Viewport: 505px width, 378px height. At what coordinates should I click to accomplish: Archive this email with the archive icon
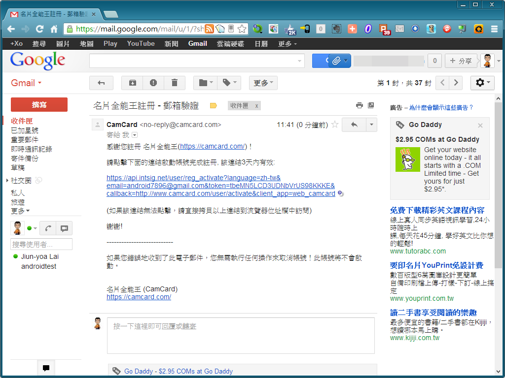coord(132,83)
